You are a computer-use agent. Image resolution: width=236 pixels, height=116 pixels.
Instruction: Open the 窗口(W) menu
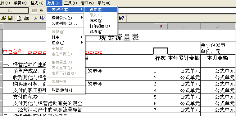coord(87,3)
